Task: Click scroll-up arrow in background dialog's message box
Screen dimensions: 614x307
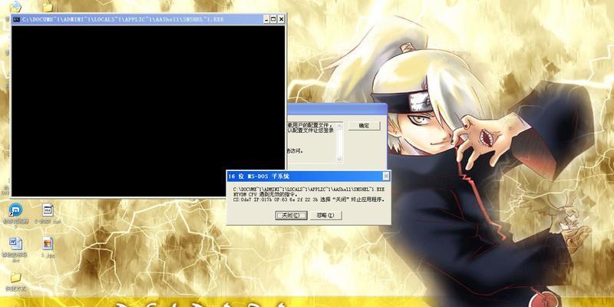Action: point(339,125)
